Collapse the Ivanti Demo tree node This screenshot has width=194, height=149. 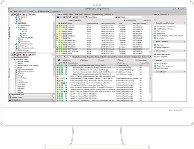(14, 23)
